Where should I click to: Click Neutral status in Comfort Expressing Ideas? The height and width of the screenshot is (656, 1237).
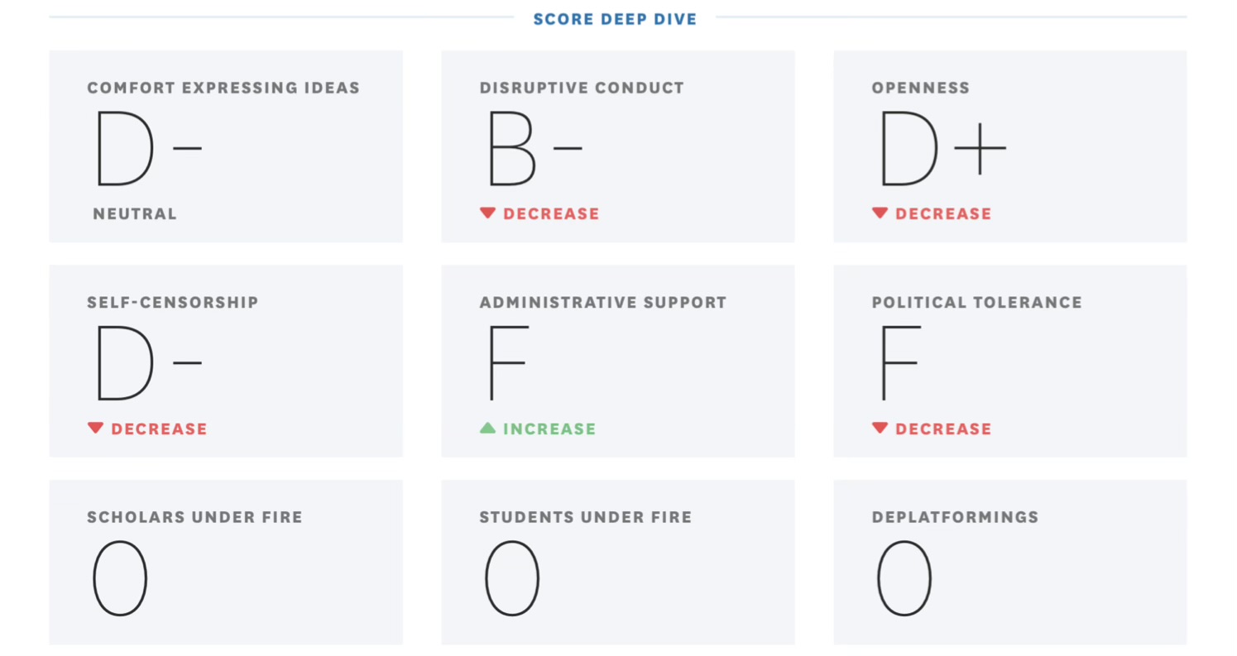point(135,213)
